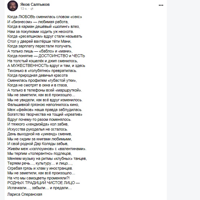
Task: Click the line 'Фальшивкой грязною наполнилось кино'
Action: point(43,105)
